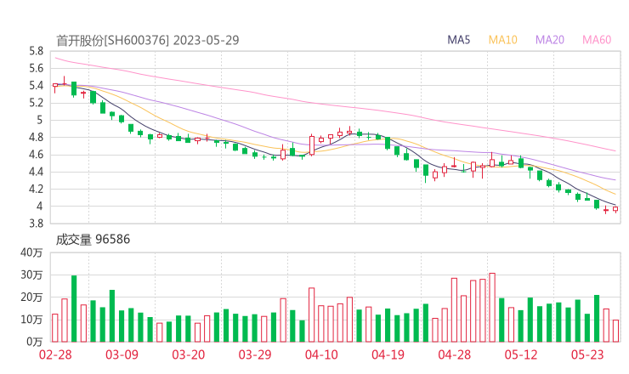
Task: Click the 5.8 price axis label
Action: (x=36, y=51)
